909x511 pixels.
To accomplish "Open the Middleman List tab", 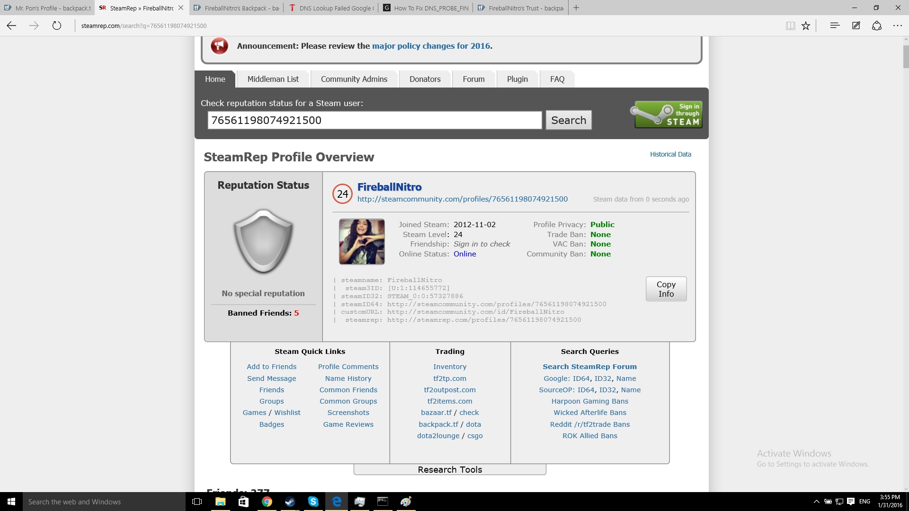I will tap(273, 79).
